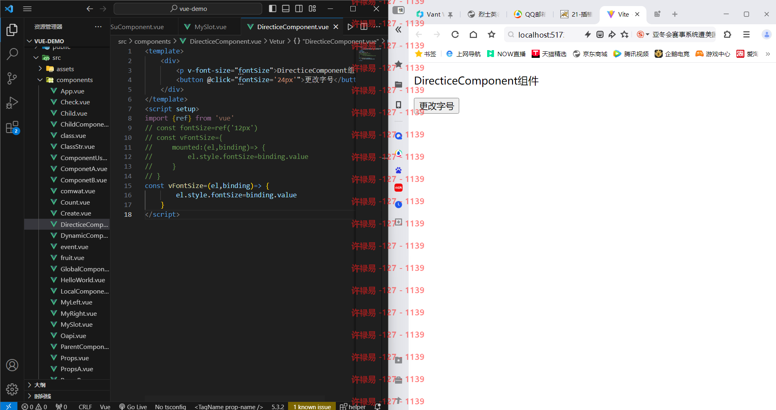Open Explorer views and more actions menu
The width and height of the screenshot is (776, 410).
[x=98, y=27]
